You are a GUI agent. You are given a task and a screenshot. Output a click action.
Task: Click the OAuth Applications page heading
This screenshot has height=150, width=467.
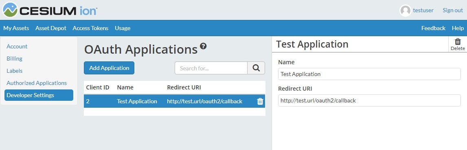[x=141, y=50]
